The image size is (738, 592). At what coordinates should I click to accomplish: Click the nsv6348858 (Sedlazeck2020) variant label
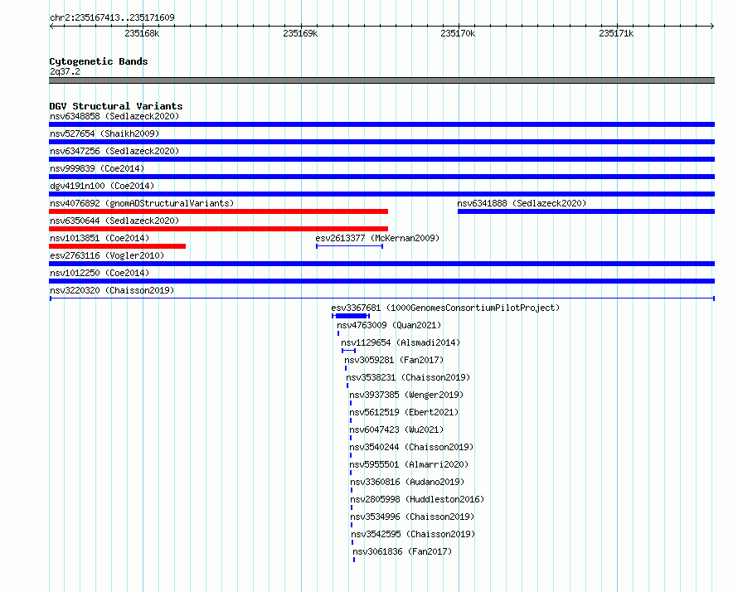tap(114, 116)
